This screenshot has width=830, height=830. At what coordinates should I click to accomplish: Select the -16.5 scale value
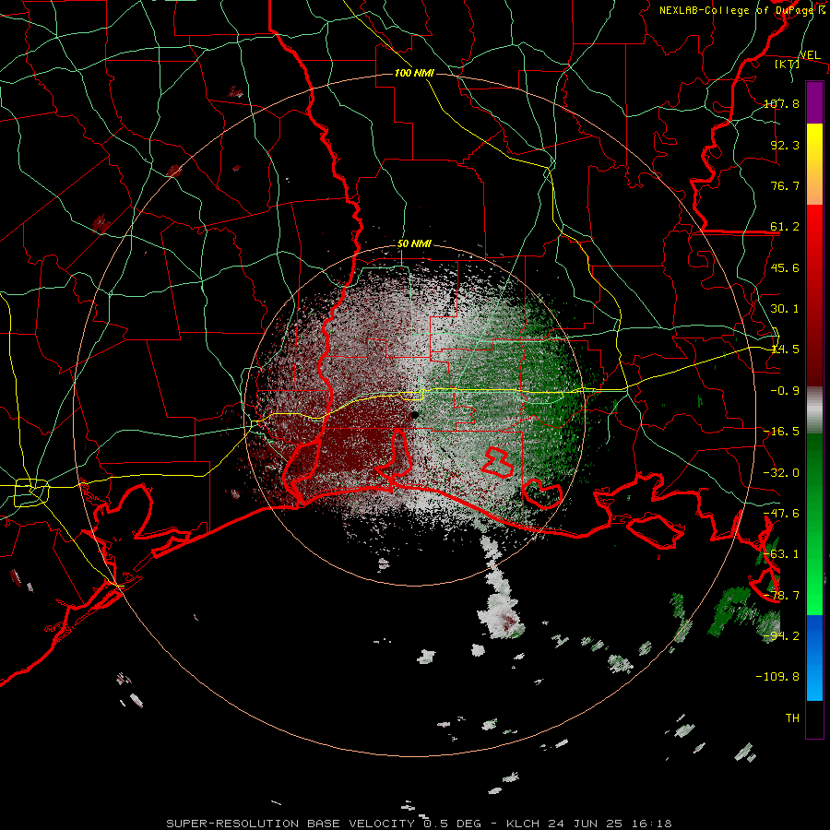pyautogui.click(x=781, y=432)
